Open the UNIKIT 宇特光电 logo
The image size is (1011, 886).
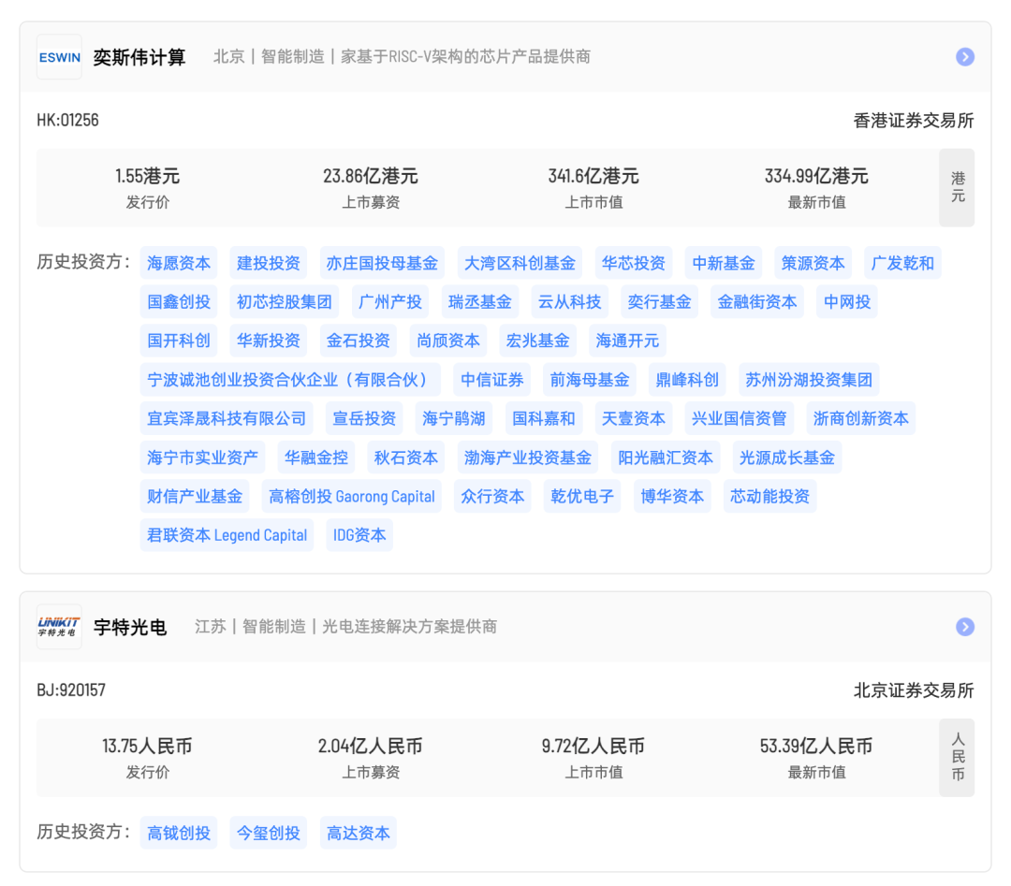(59, 626)
